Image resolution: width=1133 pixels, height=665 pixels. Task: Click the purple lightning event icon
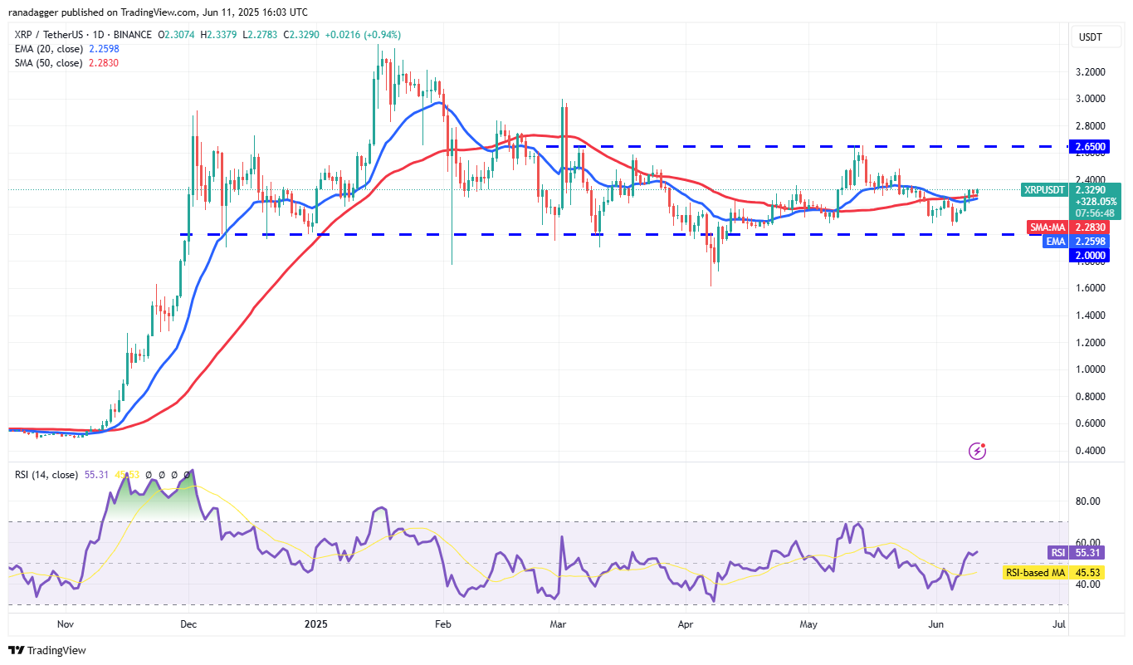[x=978, y=451]
